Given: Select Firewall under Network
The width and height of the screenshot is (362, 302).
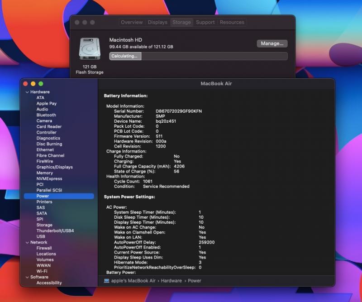Looking at the screenshot, I should [x=44, y=248].
